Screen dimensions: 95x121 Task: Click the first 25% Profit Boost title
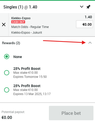27,69
